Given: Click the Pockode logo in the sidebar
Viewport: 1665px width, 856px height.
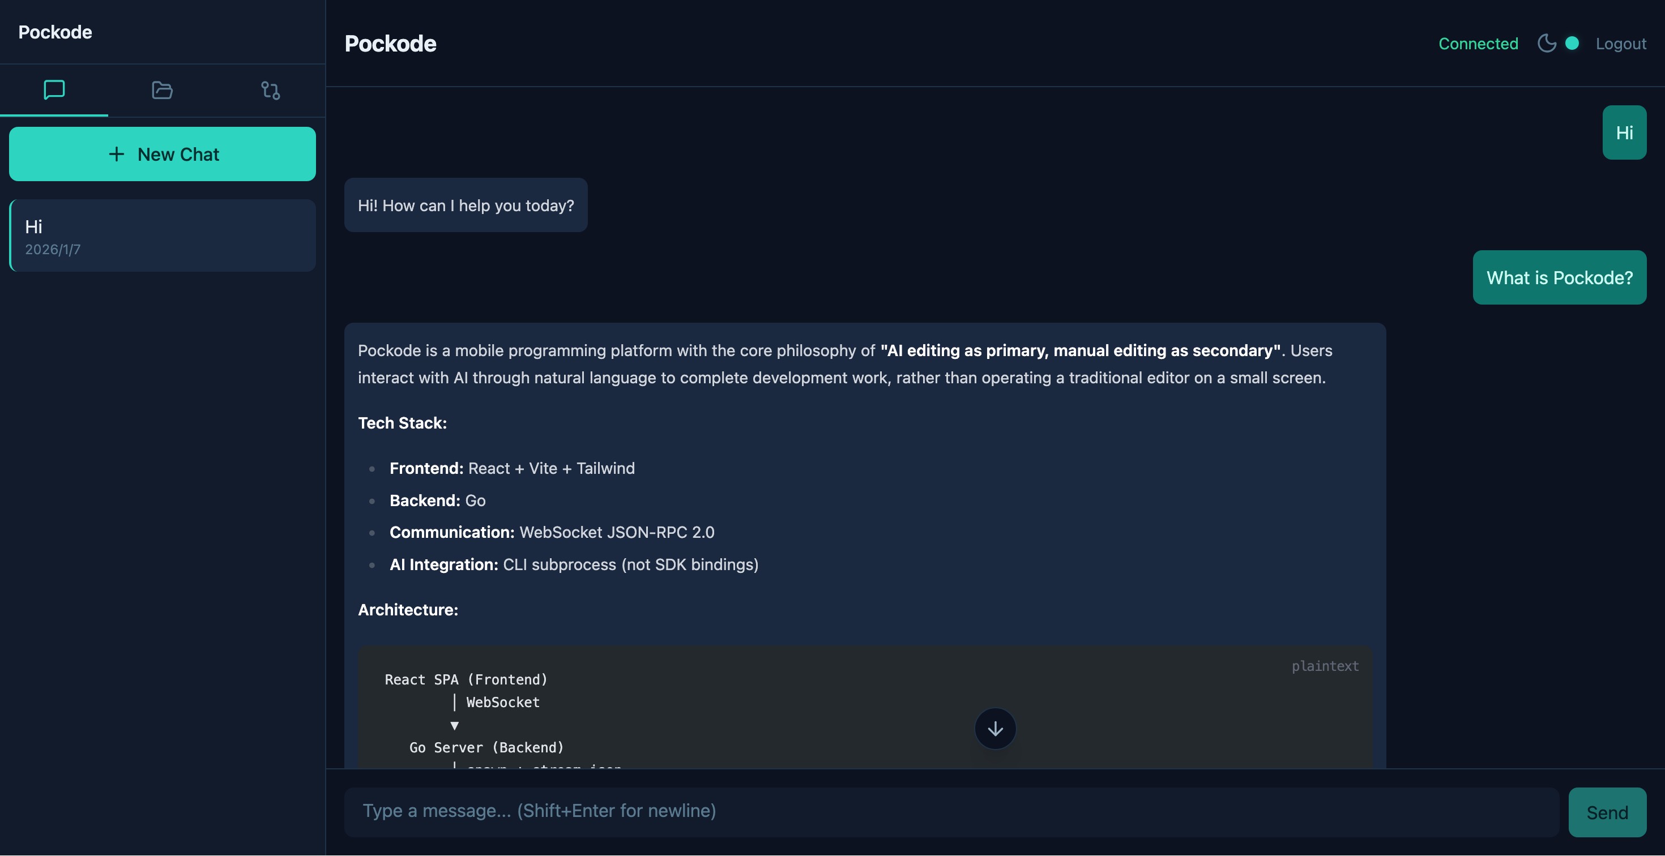Looking at the screenshot, I should click(55, 31).
